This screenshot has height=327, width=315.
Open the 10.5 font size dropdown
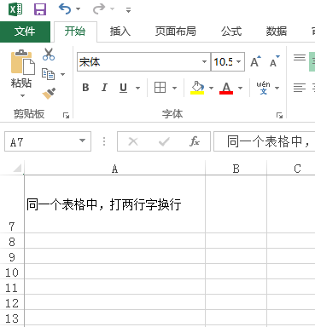point(239,61)
